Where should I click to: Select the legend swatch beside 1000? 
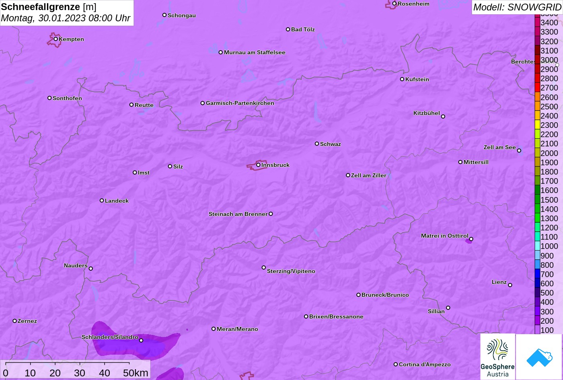point(537,246)
